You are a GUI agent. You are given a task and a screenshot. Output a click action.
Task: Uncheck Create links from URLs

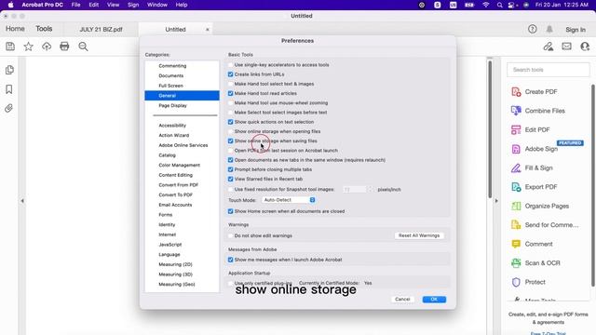230,74
